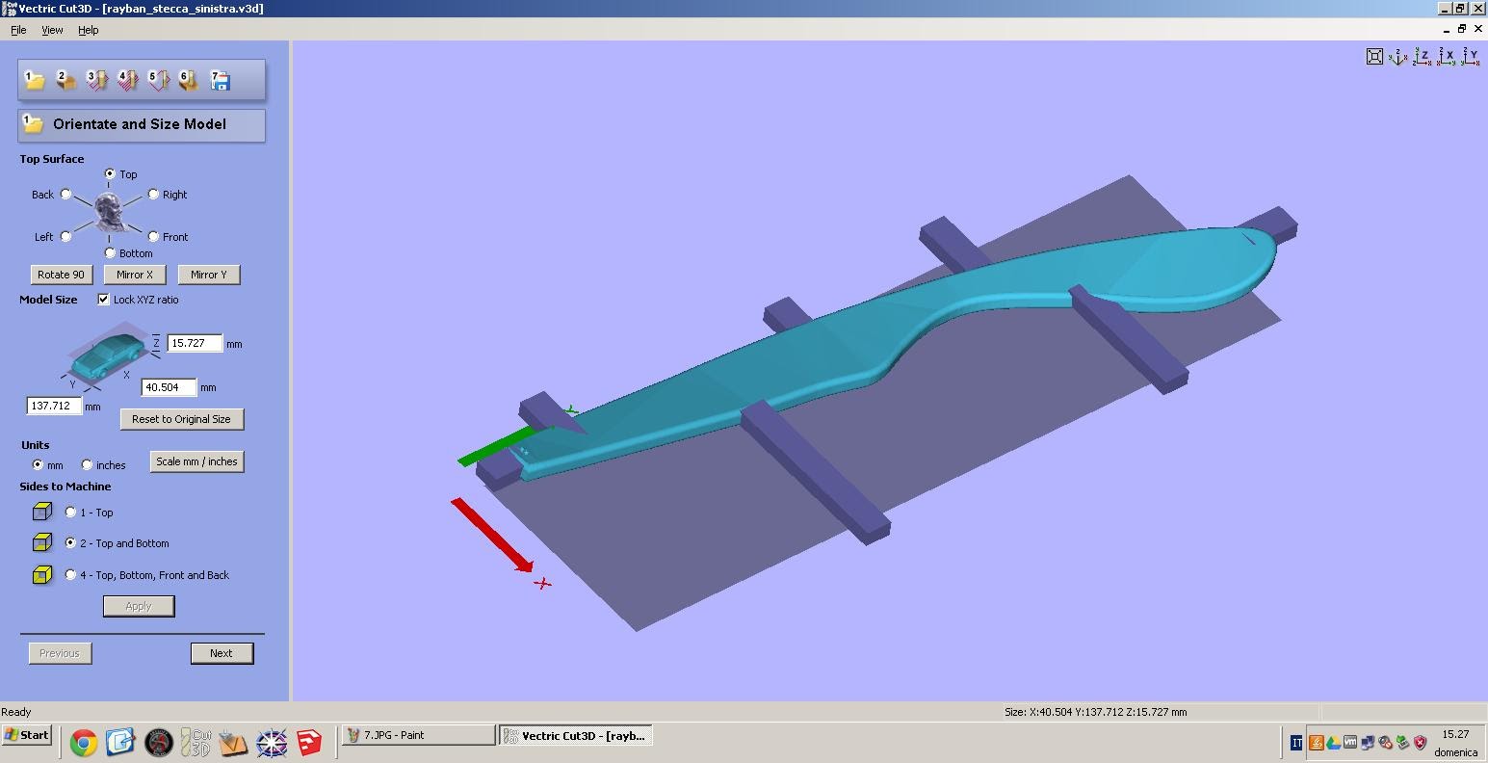1488x763 pixels.
Task: Open step 1 Orientate and Size Model icon
Action: [35, 80]
